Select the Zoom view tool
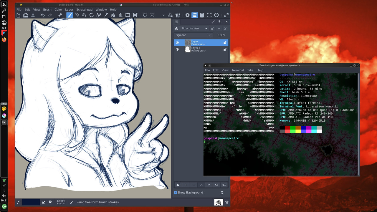This screenshot has height=212, width=377. pyautogui.click(x=152, y=15)
